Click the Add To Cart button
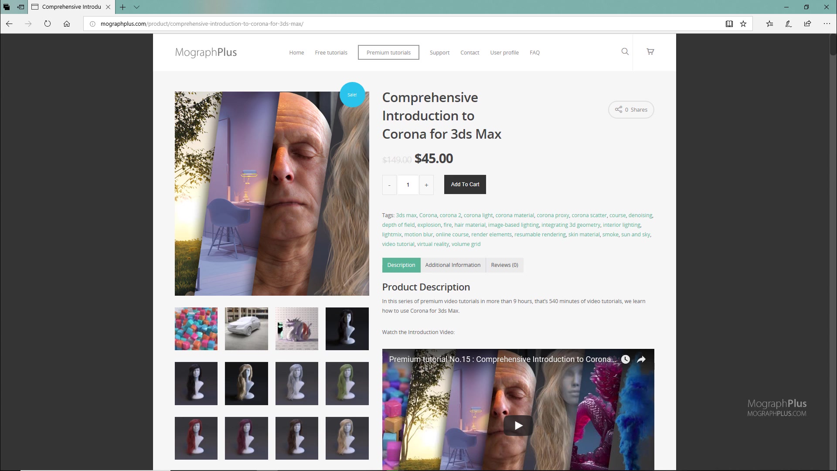 pos(465,184)
